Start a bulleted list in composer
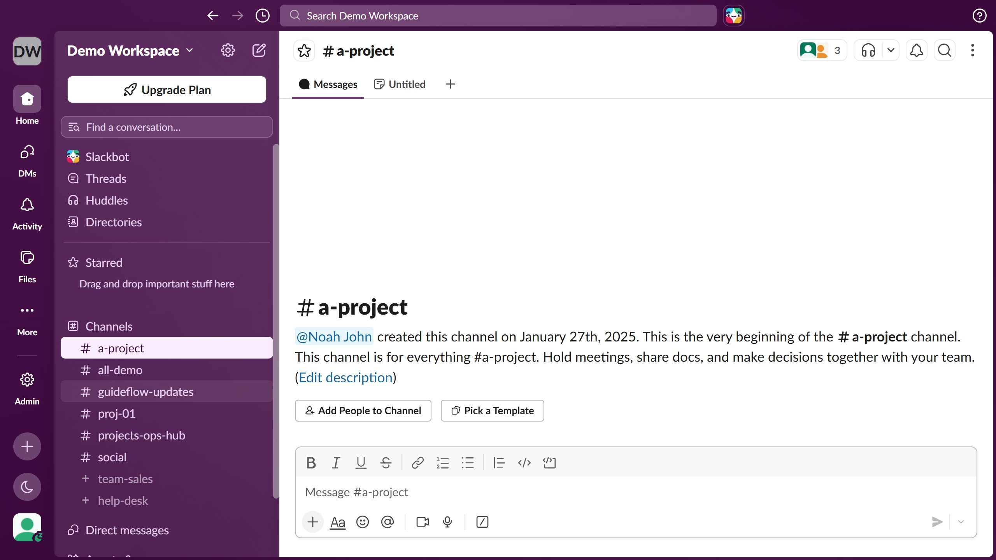Screen dimensions: 996x560 [x=467, y=463]
